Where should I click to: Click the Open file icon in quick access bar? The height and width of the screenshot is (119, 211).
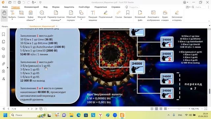point(10,2)
